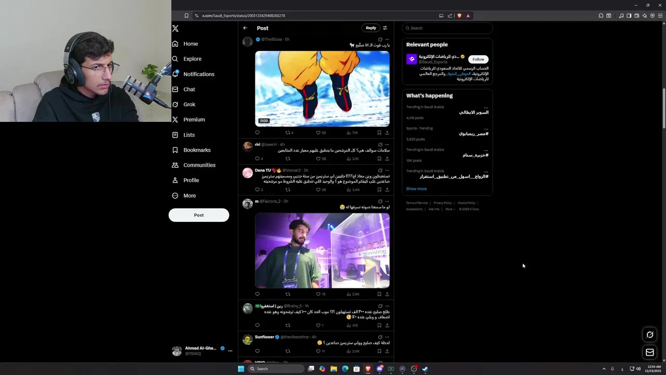Like the @TheSillaa reply with 92 likes

(x=321, y=133)
